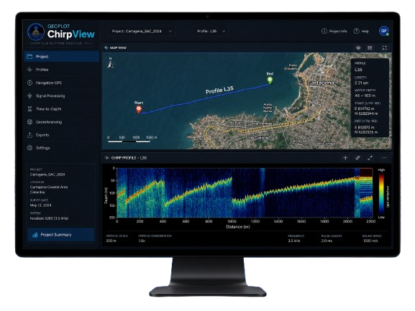
Task: Open Chirp Profile more options menu
Action: tap(384, 158)
